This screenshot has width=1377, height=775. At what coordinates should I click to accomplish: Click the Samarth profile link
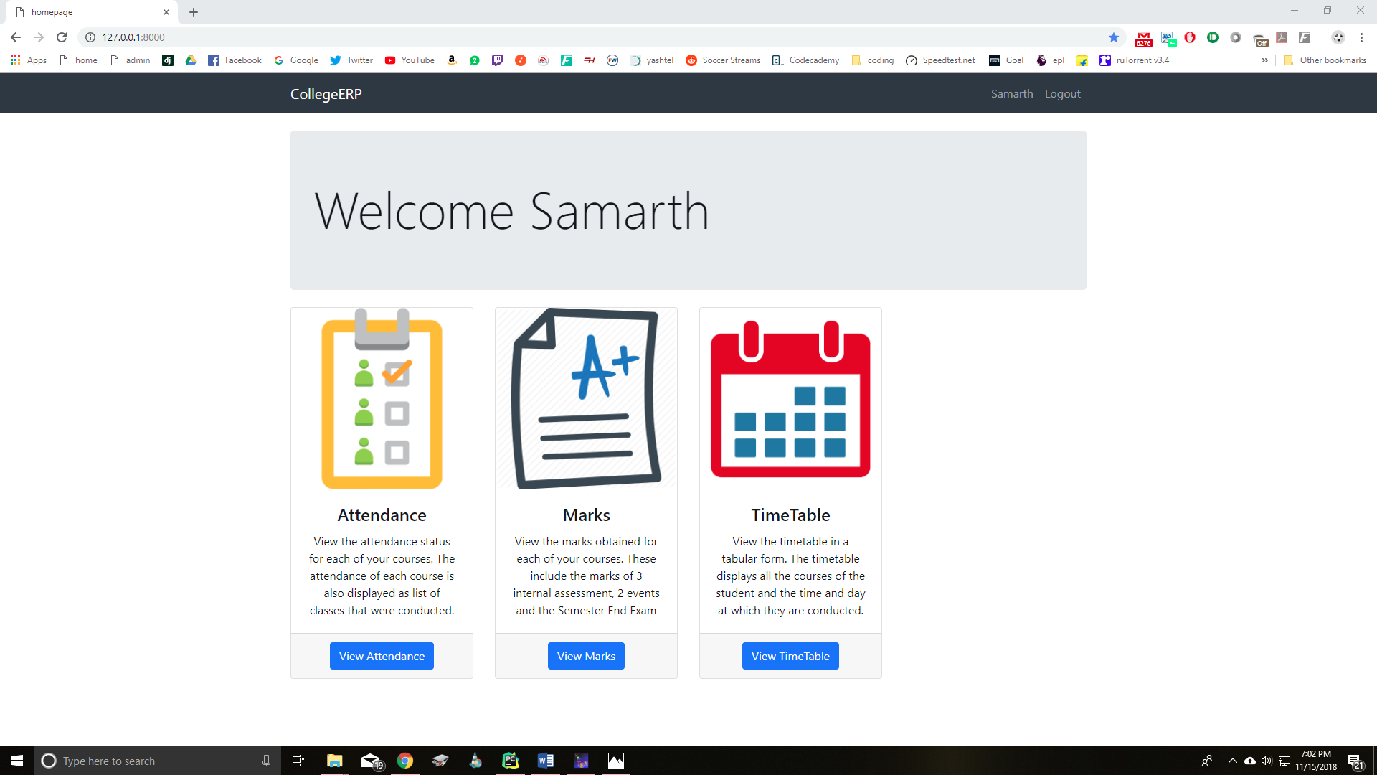(x=1012, y=94)
